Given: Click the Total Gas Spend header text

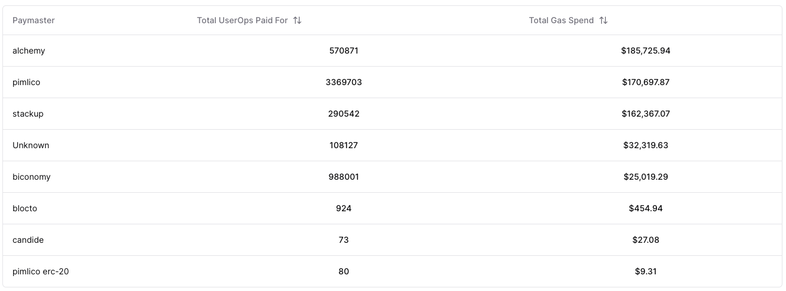Looking at the screenshot, I should pos(561,21).
